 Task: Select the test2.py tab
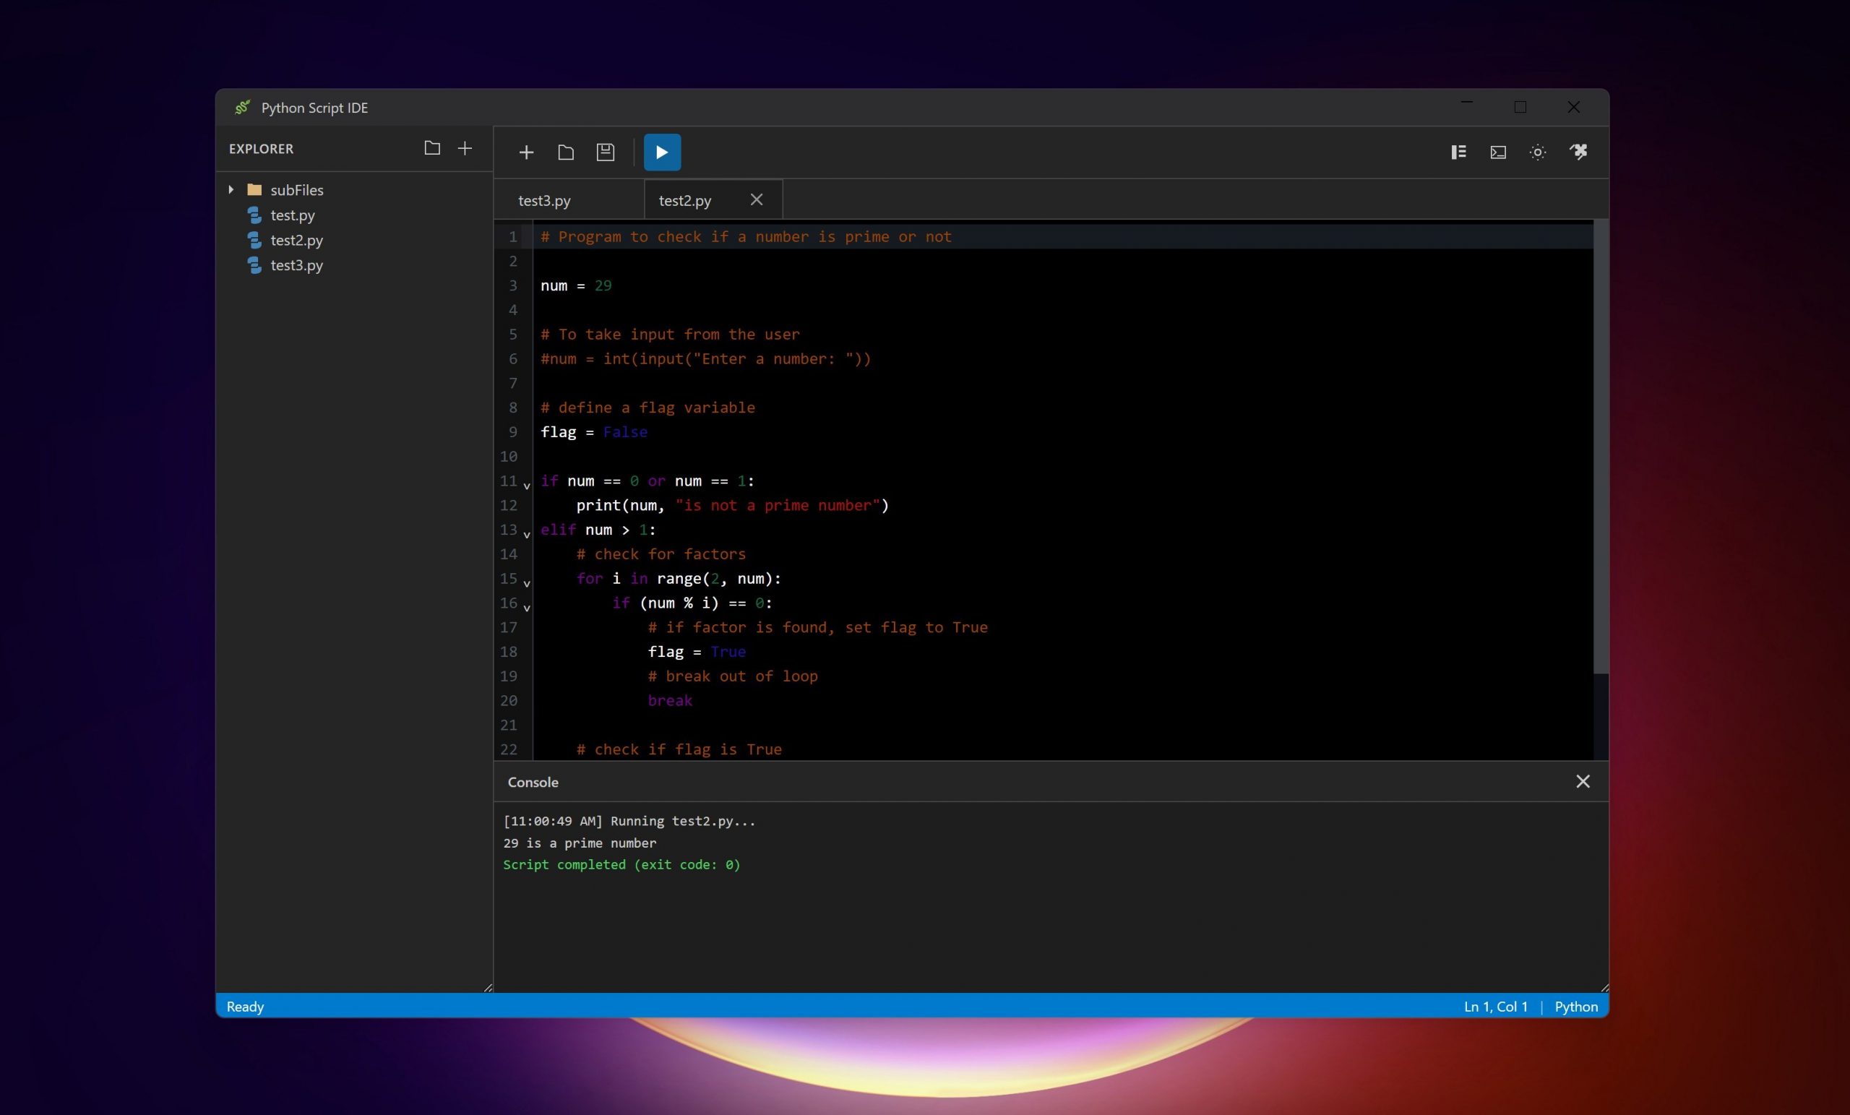click(686, 199)
